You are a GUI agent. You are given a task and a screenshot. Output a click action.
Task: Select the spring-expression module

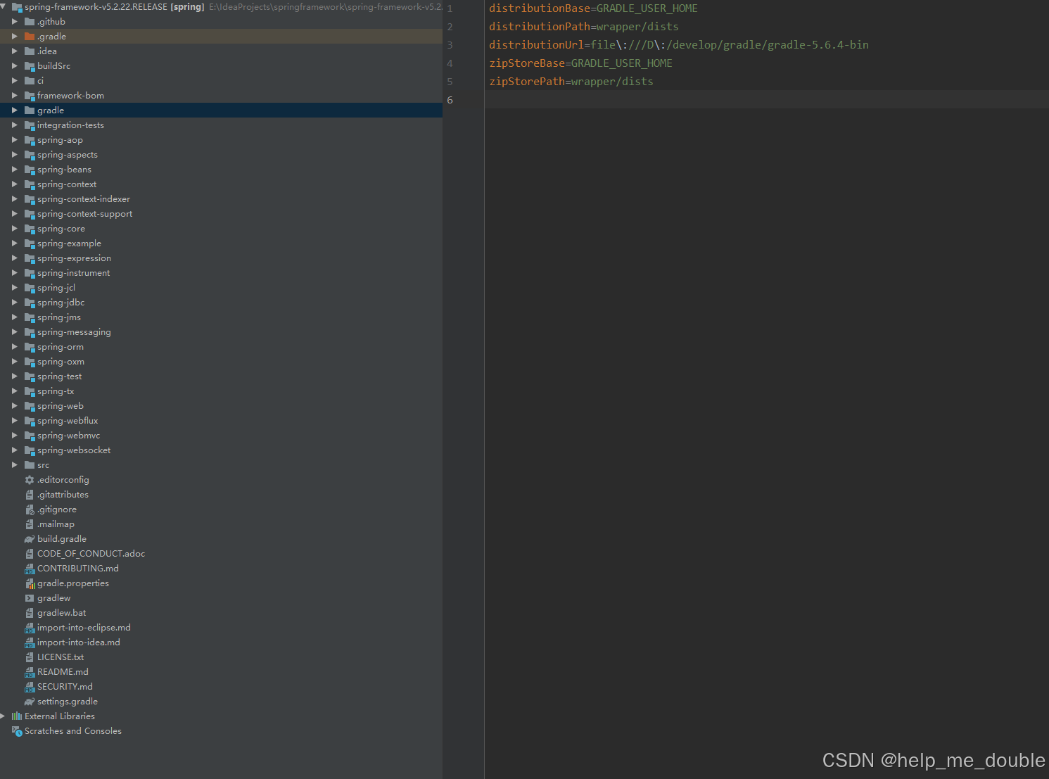74,258
